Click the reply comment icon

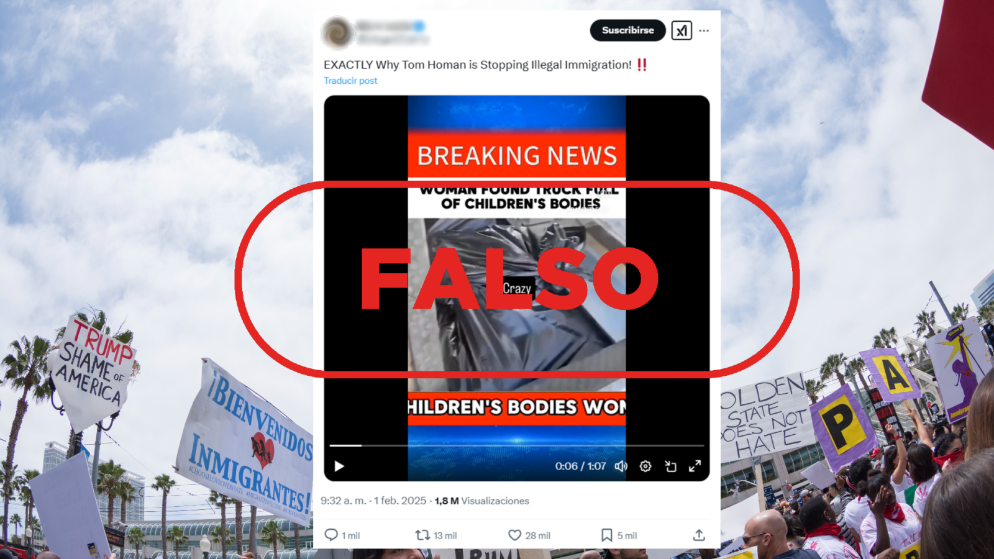pyautogui.click(x=332, y=535)
